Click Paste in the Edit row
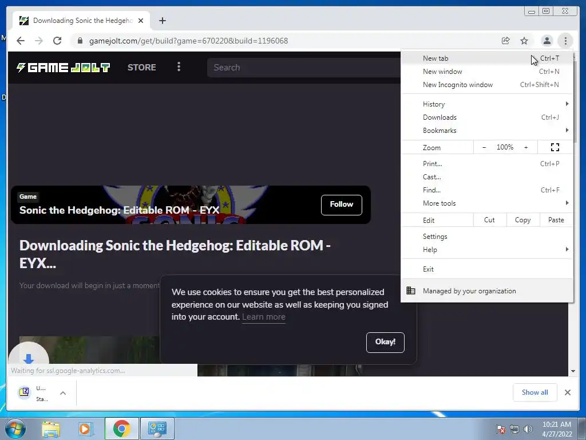 coord(556,220)
